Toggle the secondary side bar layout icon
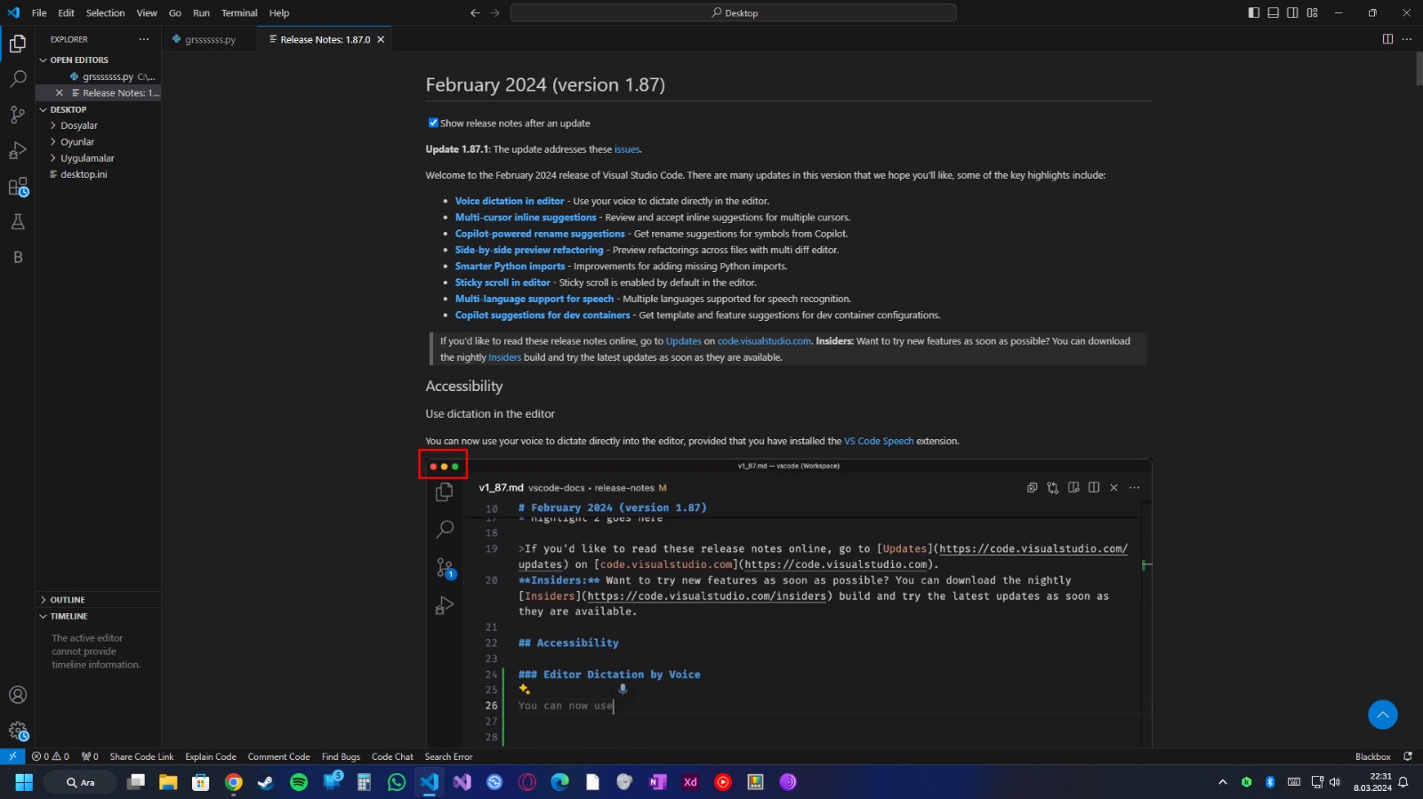This screenshot has height=799, width=1423. (x=1292, y=12)
